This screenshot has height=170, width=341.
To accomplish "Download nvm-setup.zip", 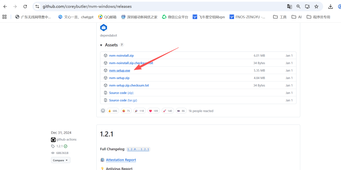I will (x=119, y=78).
